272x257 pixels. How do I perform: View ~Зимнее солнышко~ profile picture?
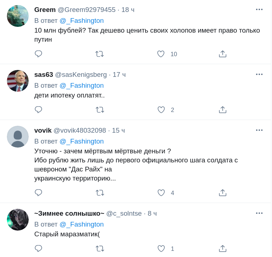tap(18, 220)
